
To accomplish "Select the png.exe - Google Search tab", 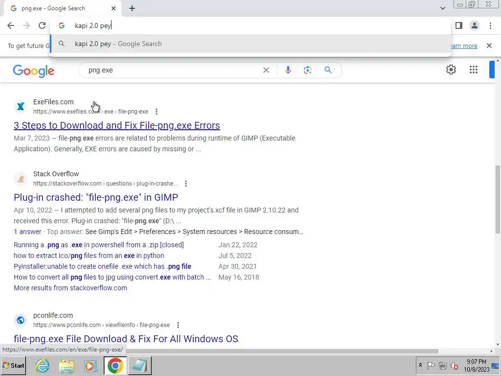I will (x=63, y=9).
